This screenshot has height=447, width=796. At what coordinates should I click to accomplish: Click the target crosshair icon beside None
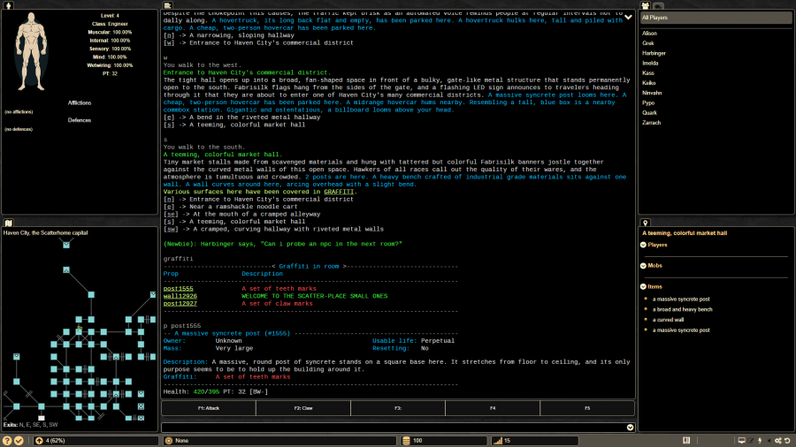coord(169,441)
